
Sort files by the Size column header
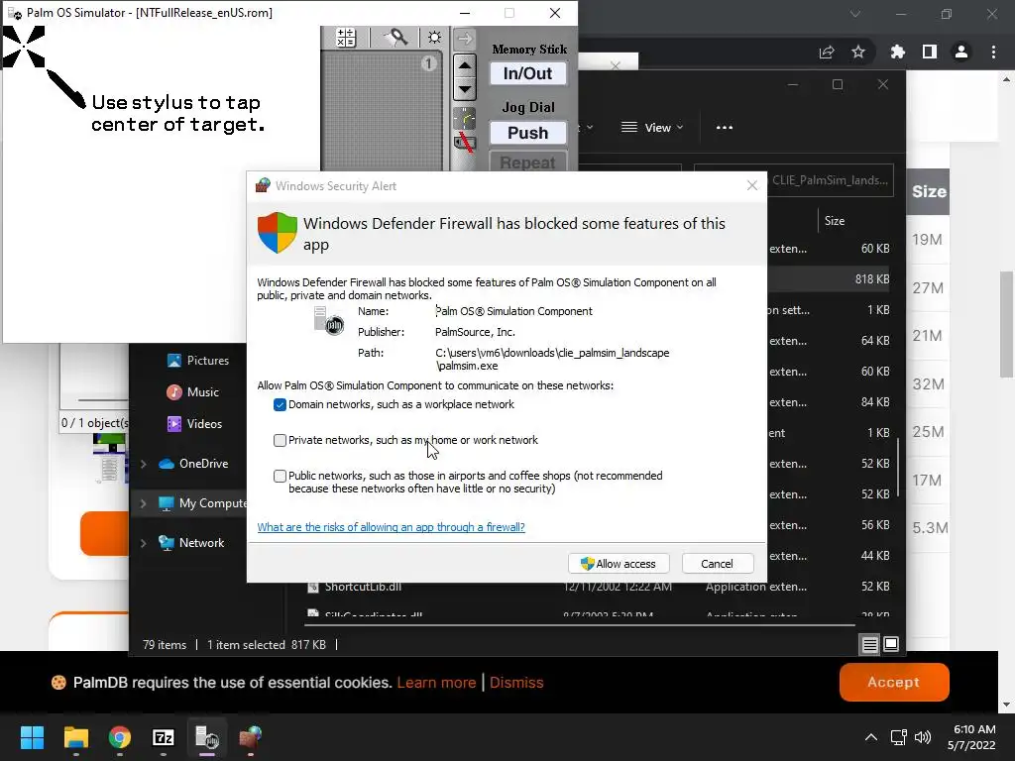click(835, 221)
